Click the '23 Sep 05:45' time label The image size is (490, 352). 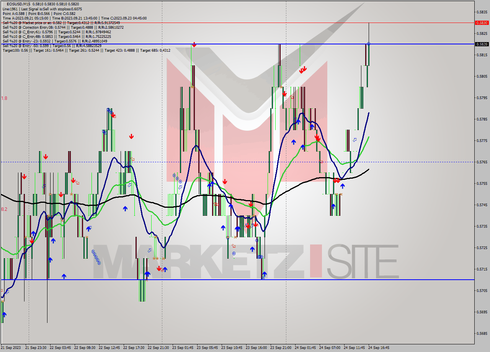pyautogui.click(x=207, y=348)
